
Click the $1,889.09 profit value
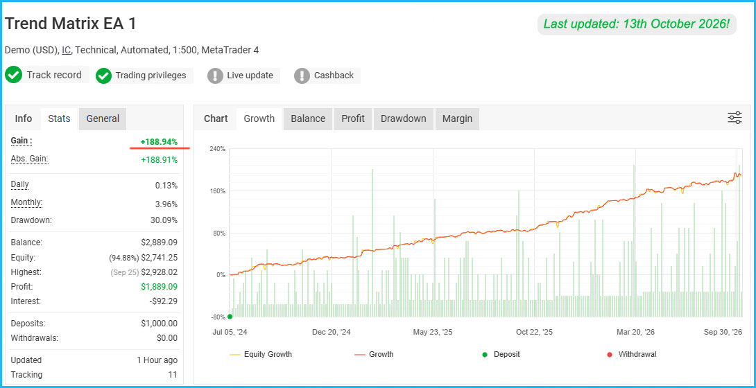[x=159, y=286]
